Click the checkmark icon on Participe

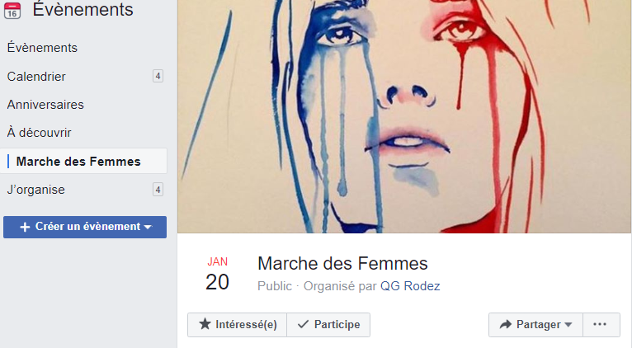click(x=303, y=325)
